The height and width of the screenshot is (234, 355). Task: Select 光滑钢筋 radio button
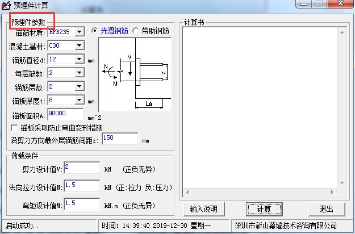(x=95, y=31)
